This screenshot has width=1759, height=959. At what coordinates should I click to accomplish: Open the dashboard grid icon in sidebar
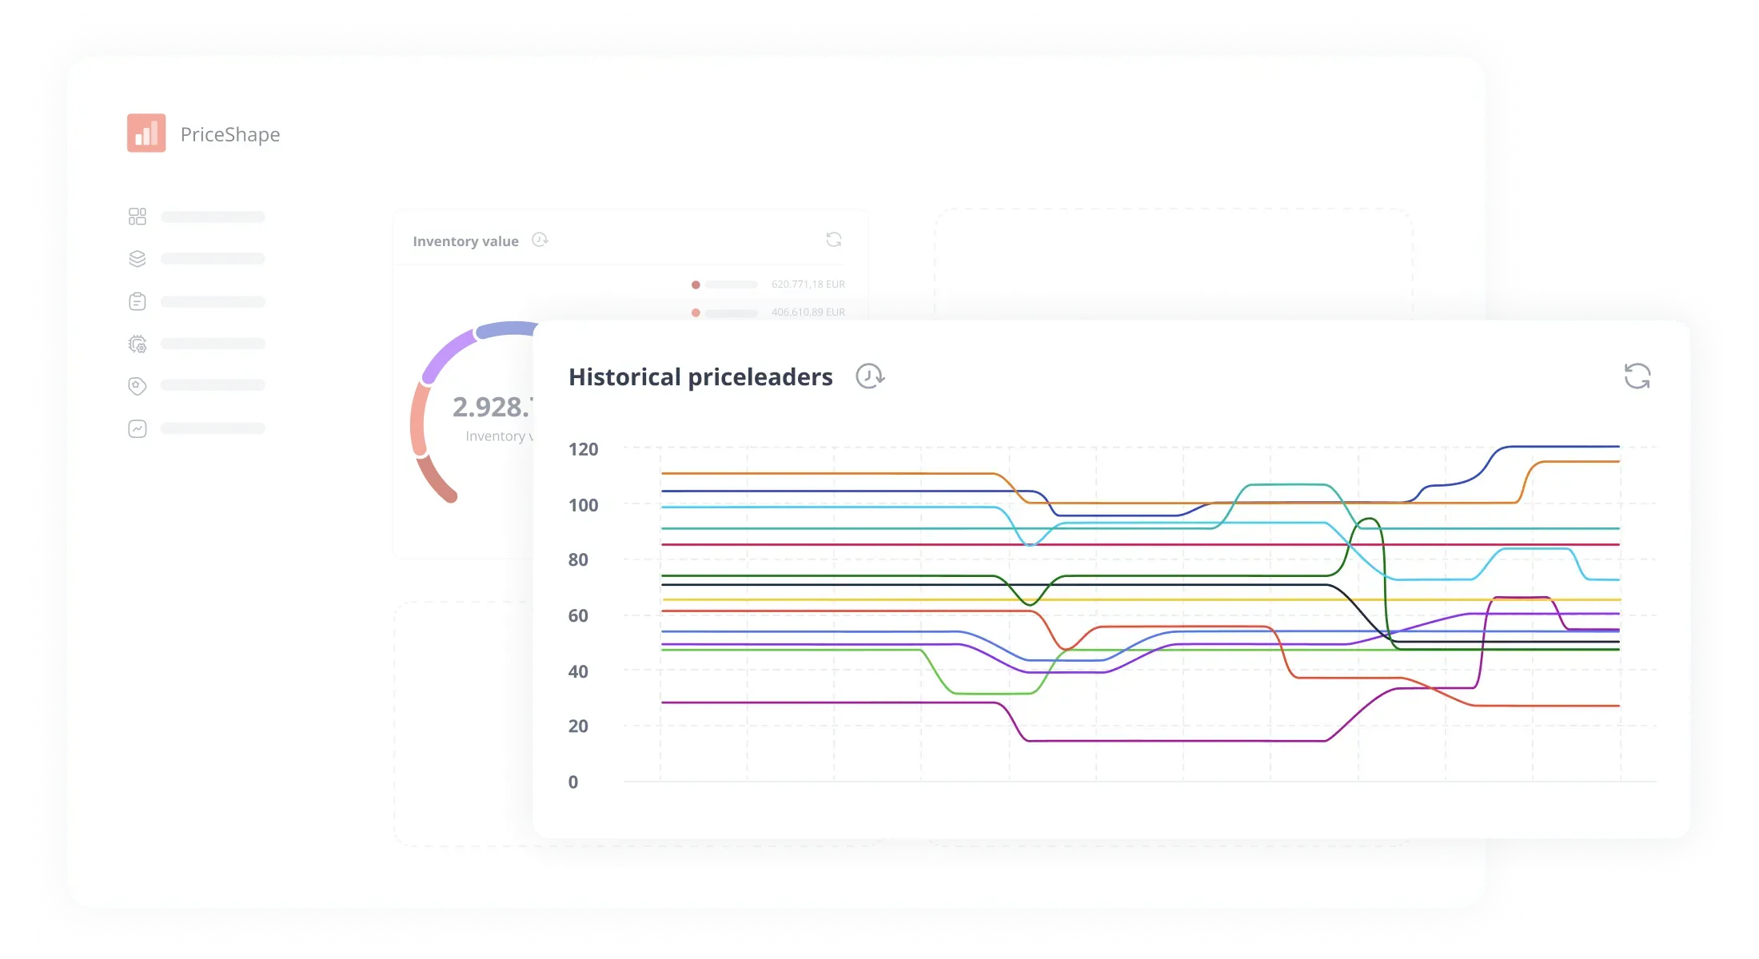coord(138,217)
